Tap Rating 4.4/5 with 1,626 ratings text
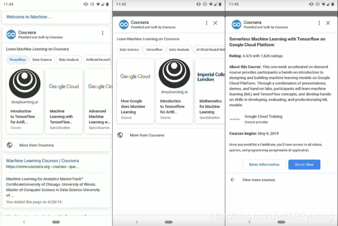 coord(256,56)
